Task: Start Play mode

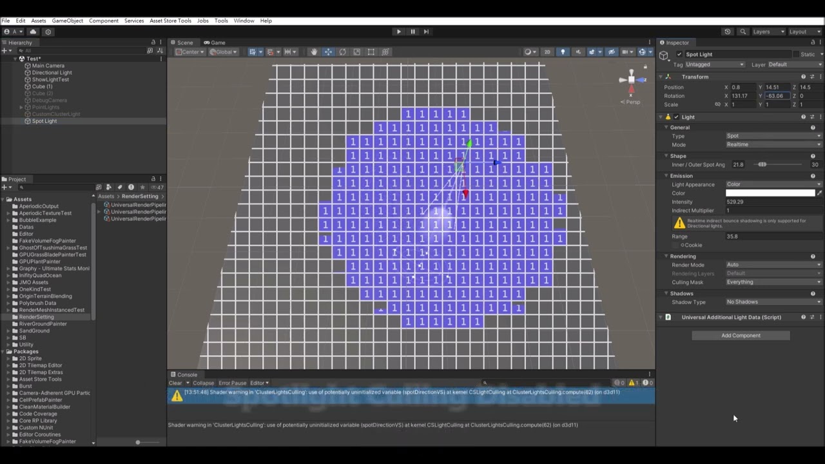Action: [x=398, y=32]
